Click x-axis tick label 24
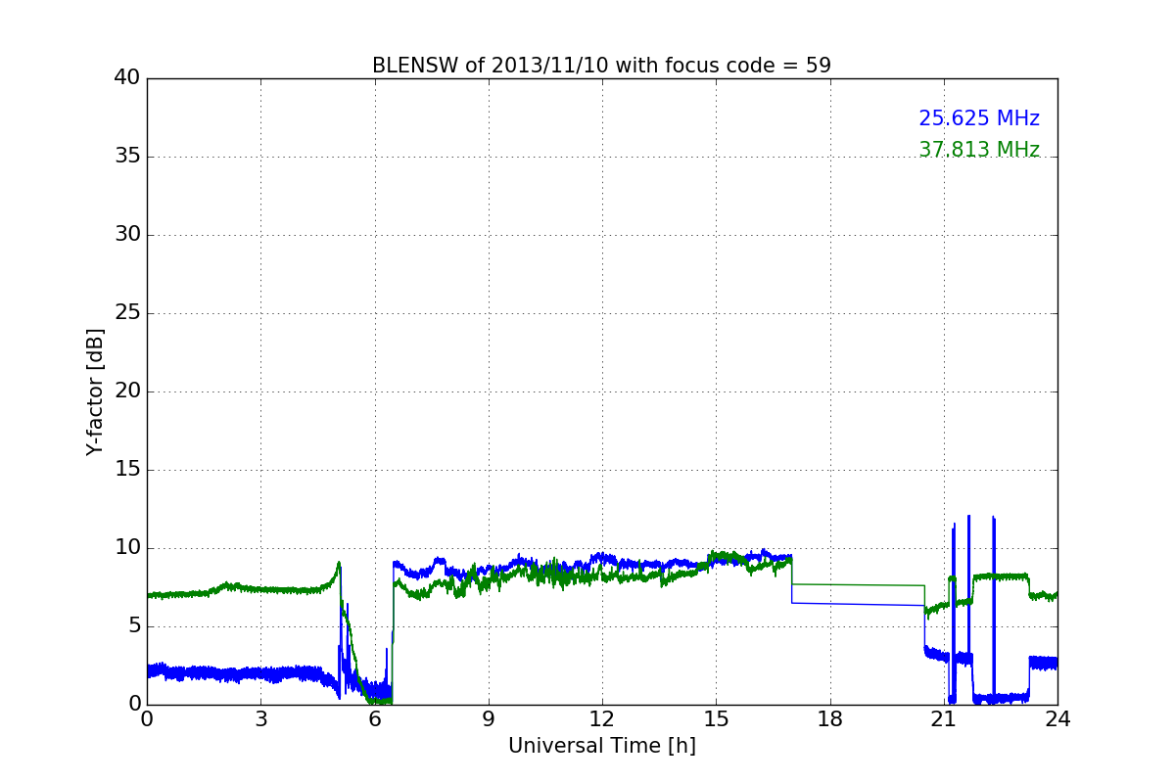Viewport: 1175px width, 783px height. tap(1057, 719)
